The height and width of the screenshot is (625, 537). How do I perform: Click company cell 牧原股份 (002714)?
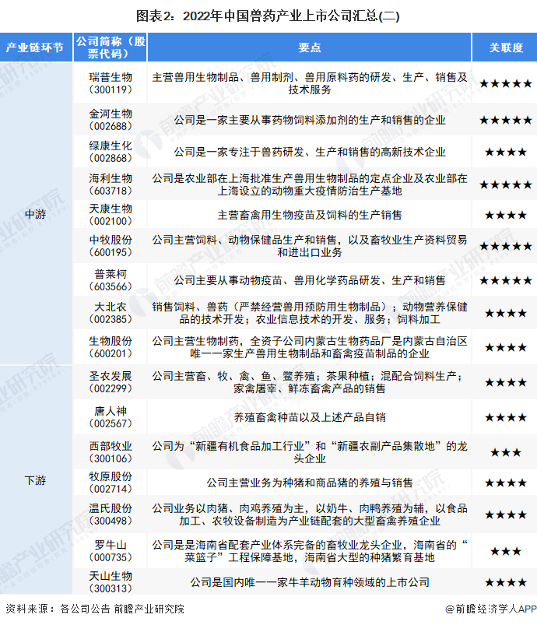pyautogui.click(x=111, y=483)
